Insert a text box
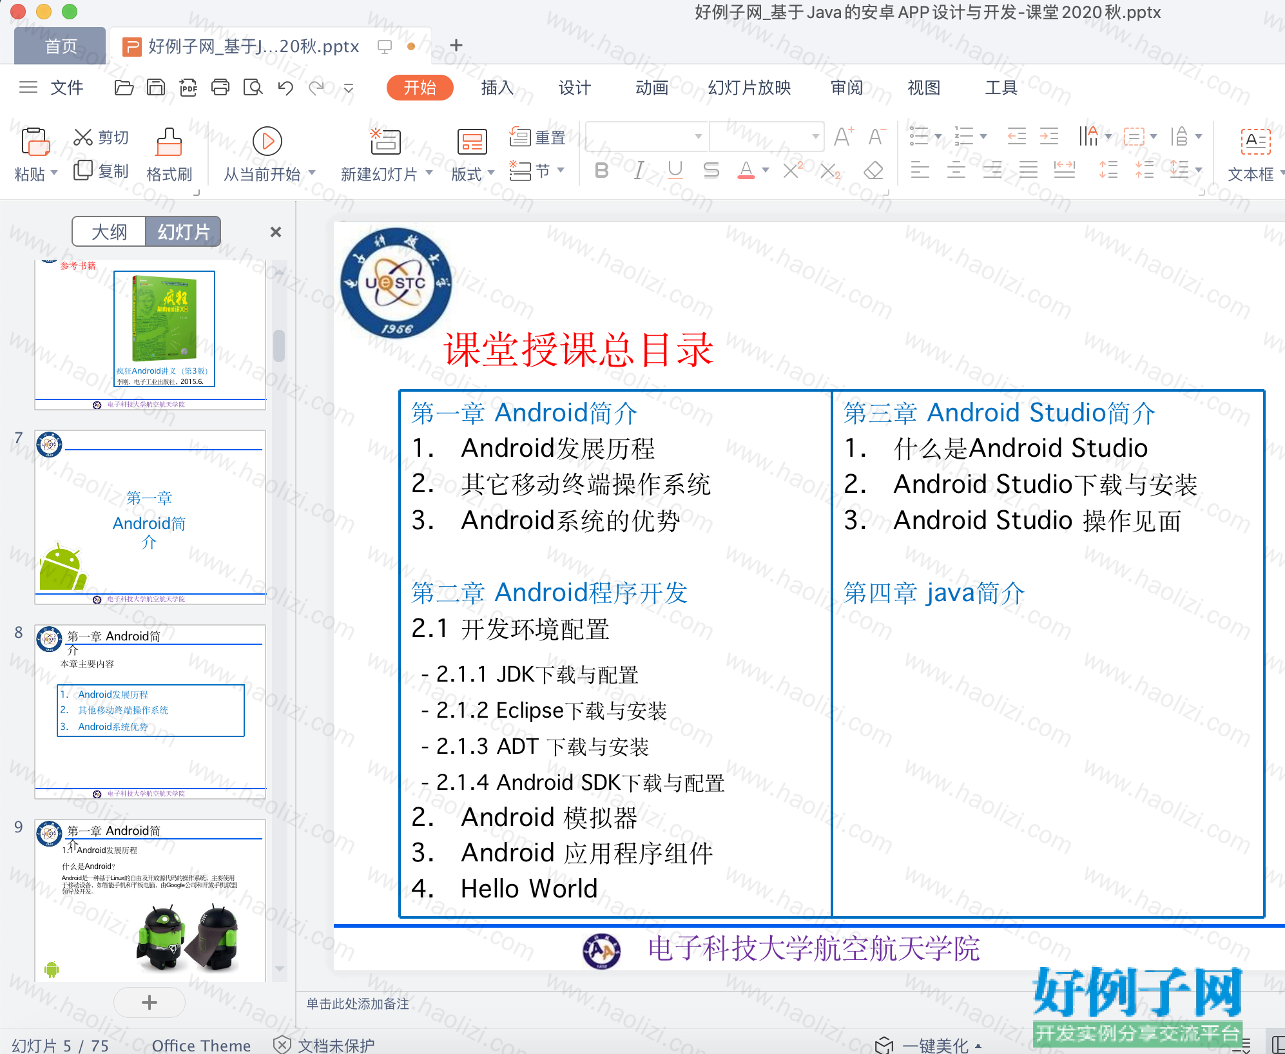The height and width of the screenshot is (1054, 1285). tap(1255, 141)
